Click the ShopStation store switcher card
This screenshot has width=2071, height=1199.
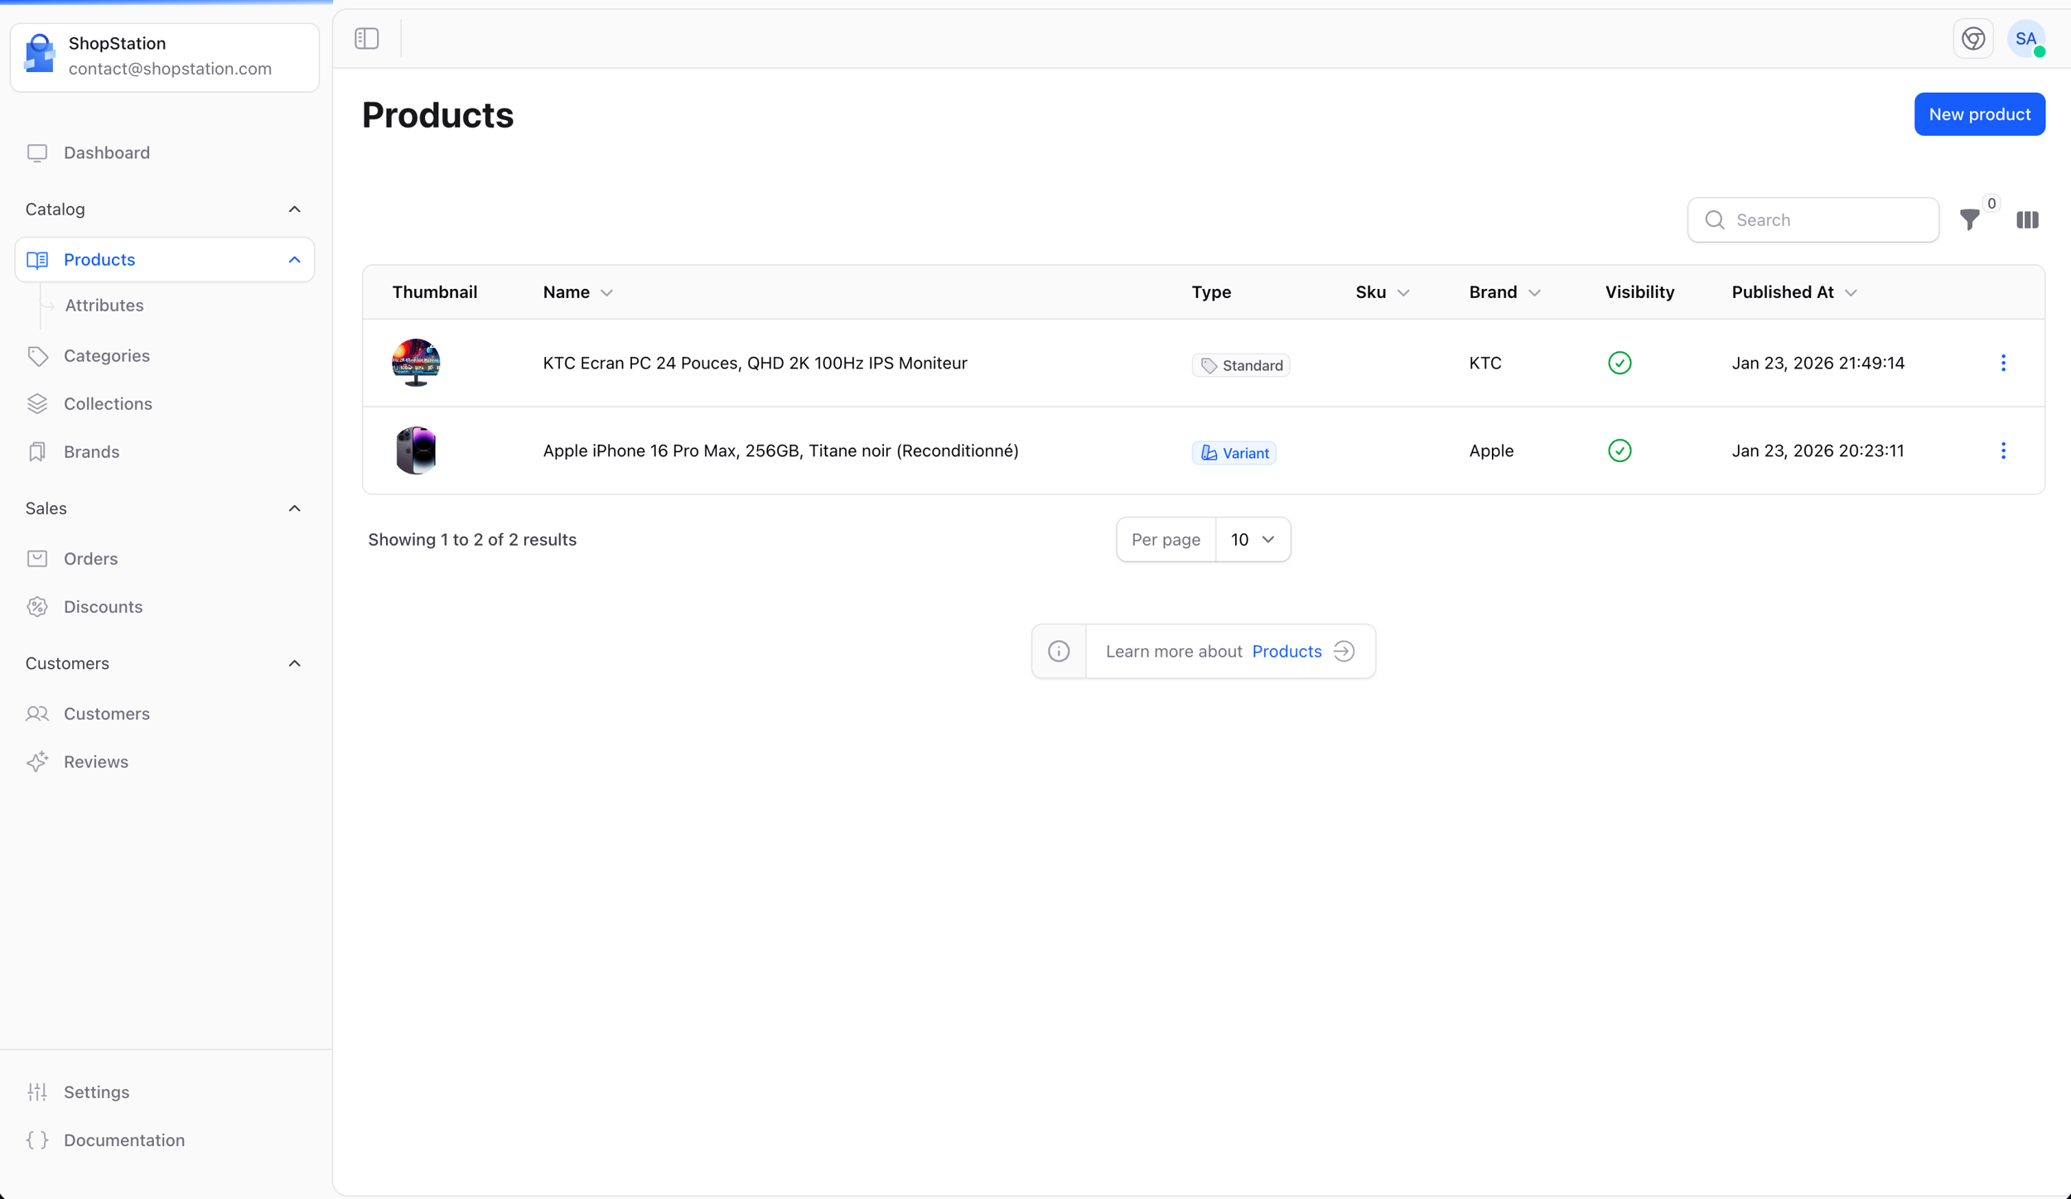(164, 56)
